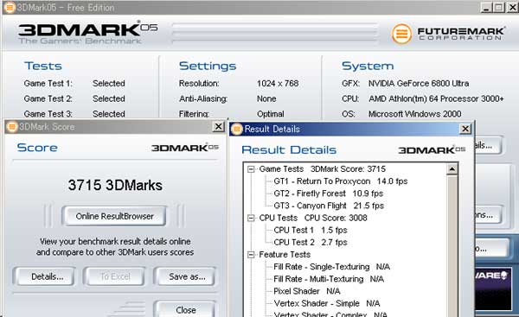Click the partially hidden System Details... button
Screen dimensions: 519x317
[488, 145]
